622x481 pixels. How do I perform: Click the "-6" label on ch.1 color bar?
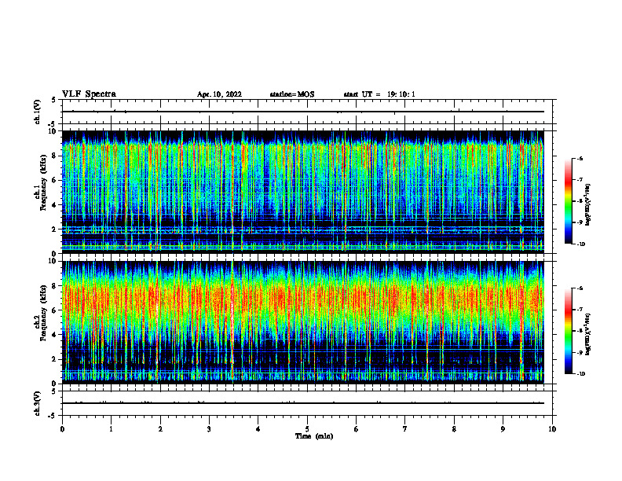click(x=580, y=158)
